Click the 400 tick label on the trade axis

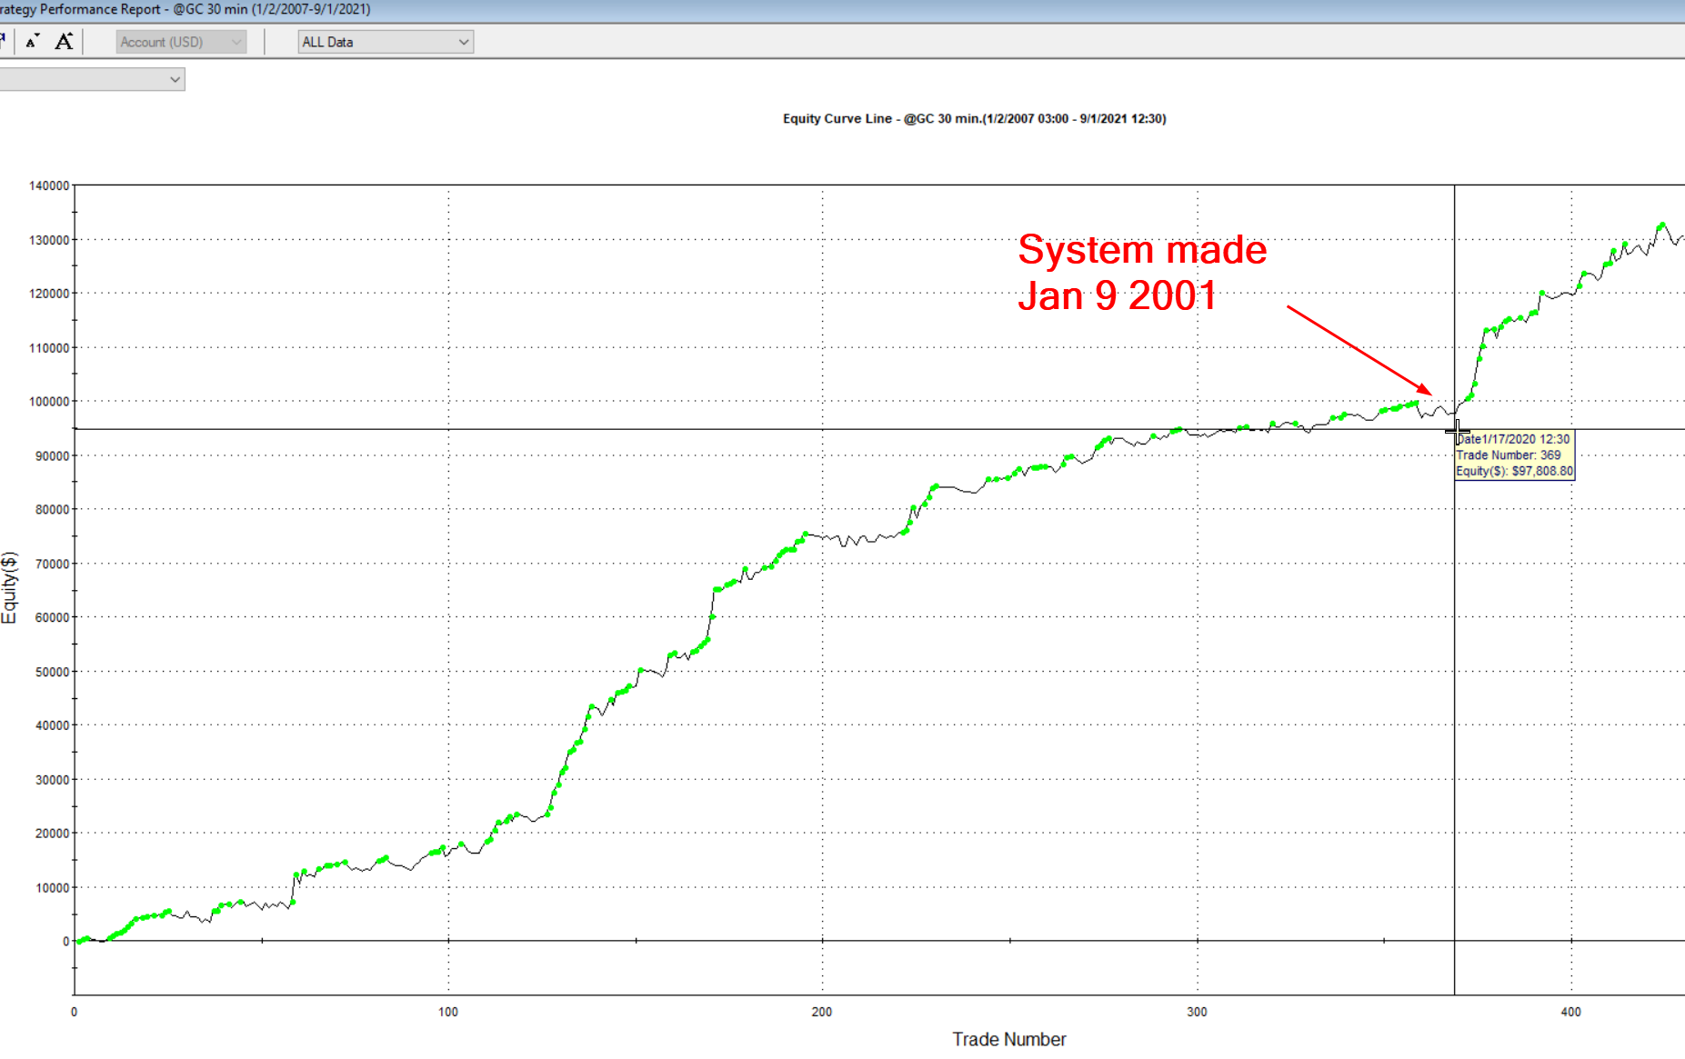click(1570, 1012)
